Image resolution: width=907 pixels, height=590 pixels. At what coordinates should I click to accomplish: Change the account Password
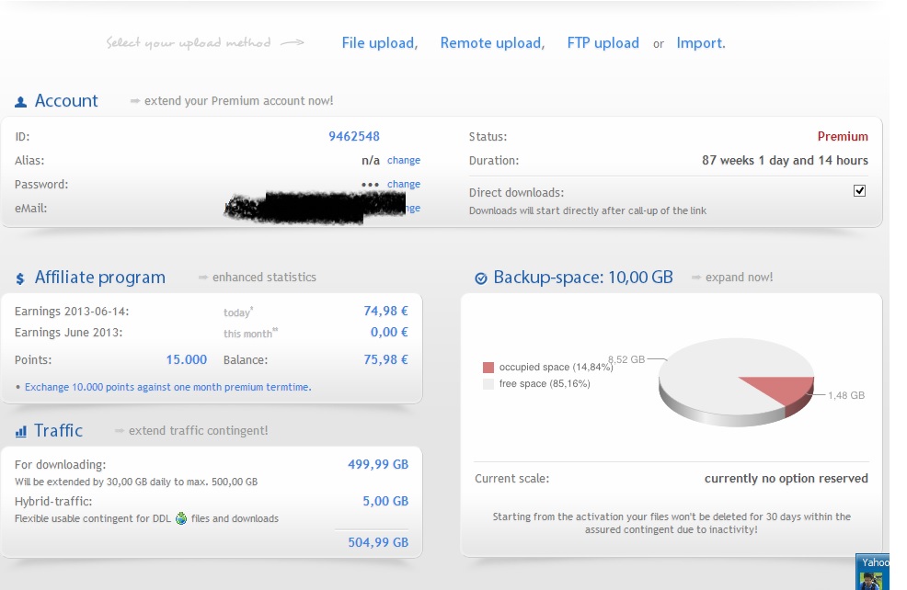[x=404, y=185]
